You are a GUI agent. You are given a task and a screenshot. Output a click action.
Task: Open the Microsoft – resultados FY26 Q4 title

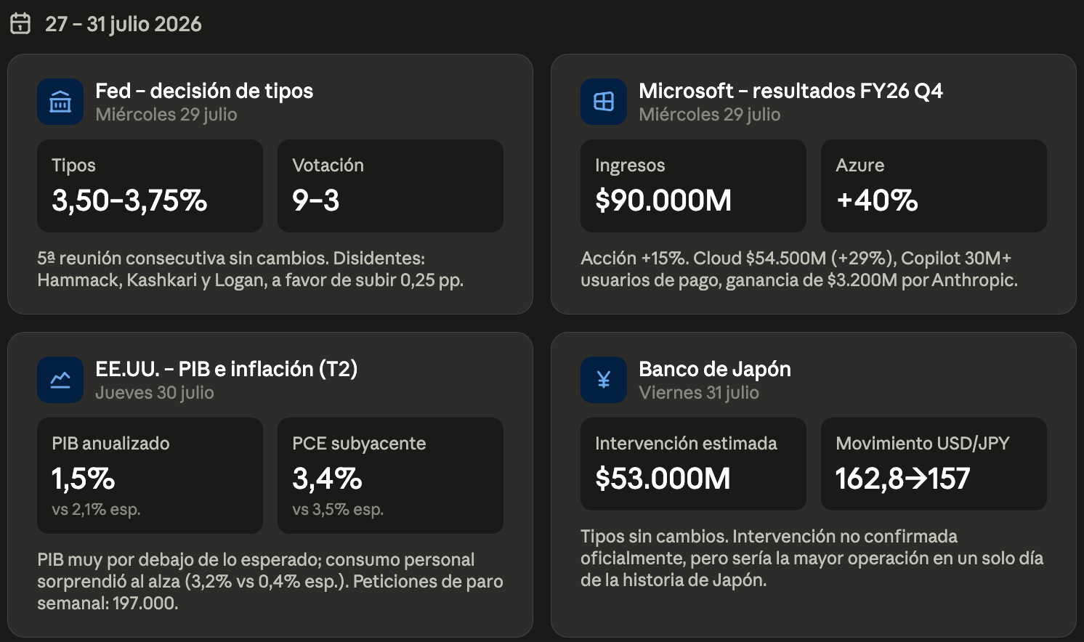coord(790,91)
